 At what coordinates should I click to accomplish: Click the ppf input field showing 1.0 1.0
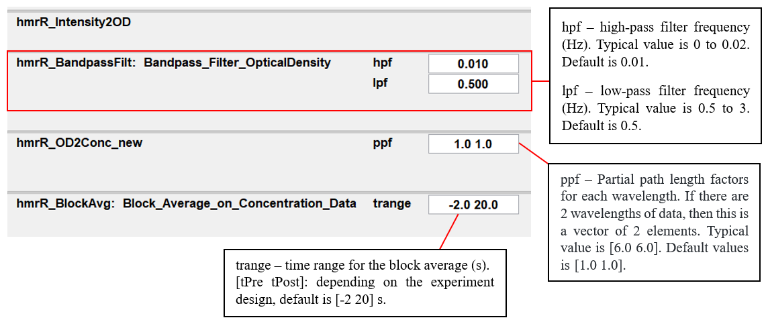pos(473,144)
